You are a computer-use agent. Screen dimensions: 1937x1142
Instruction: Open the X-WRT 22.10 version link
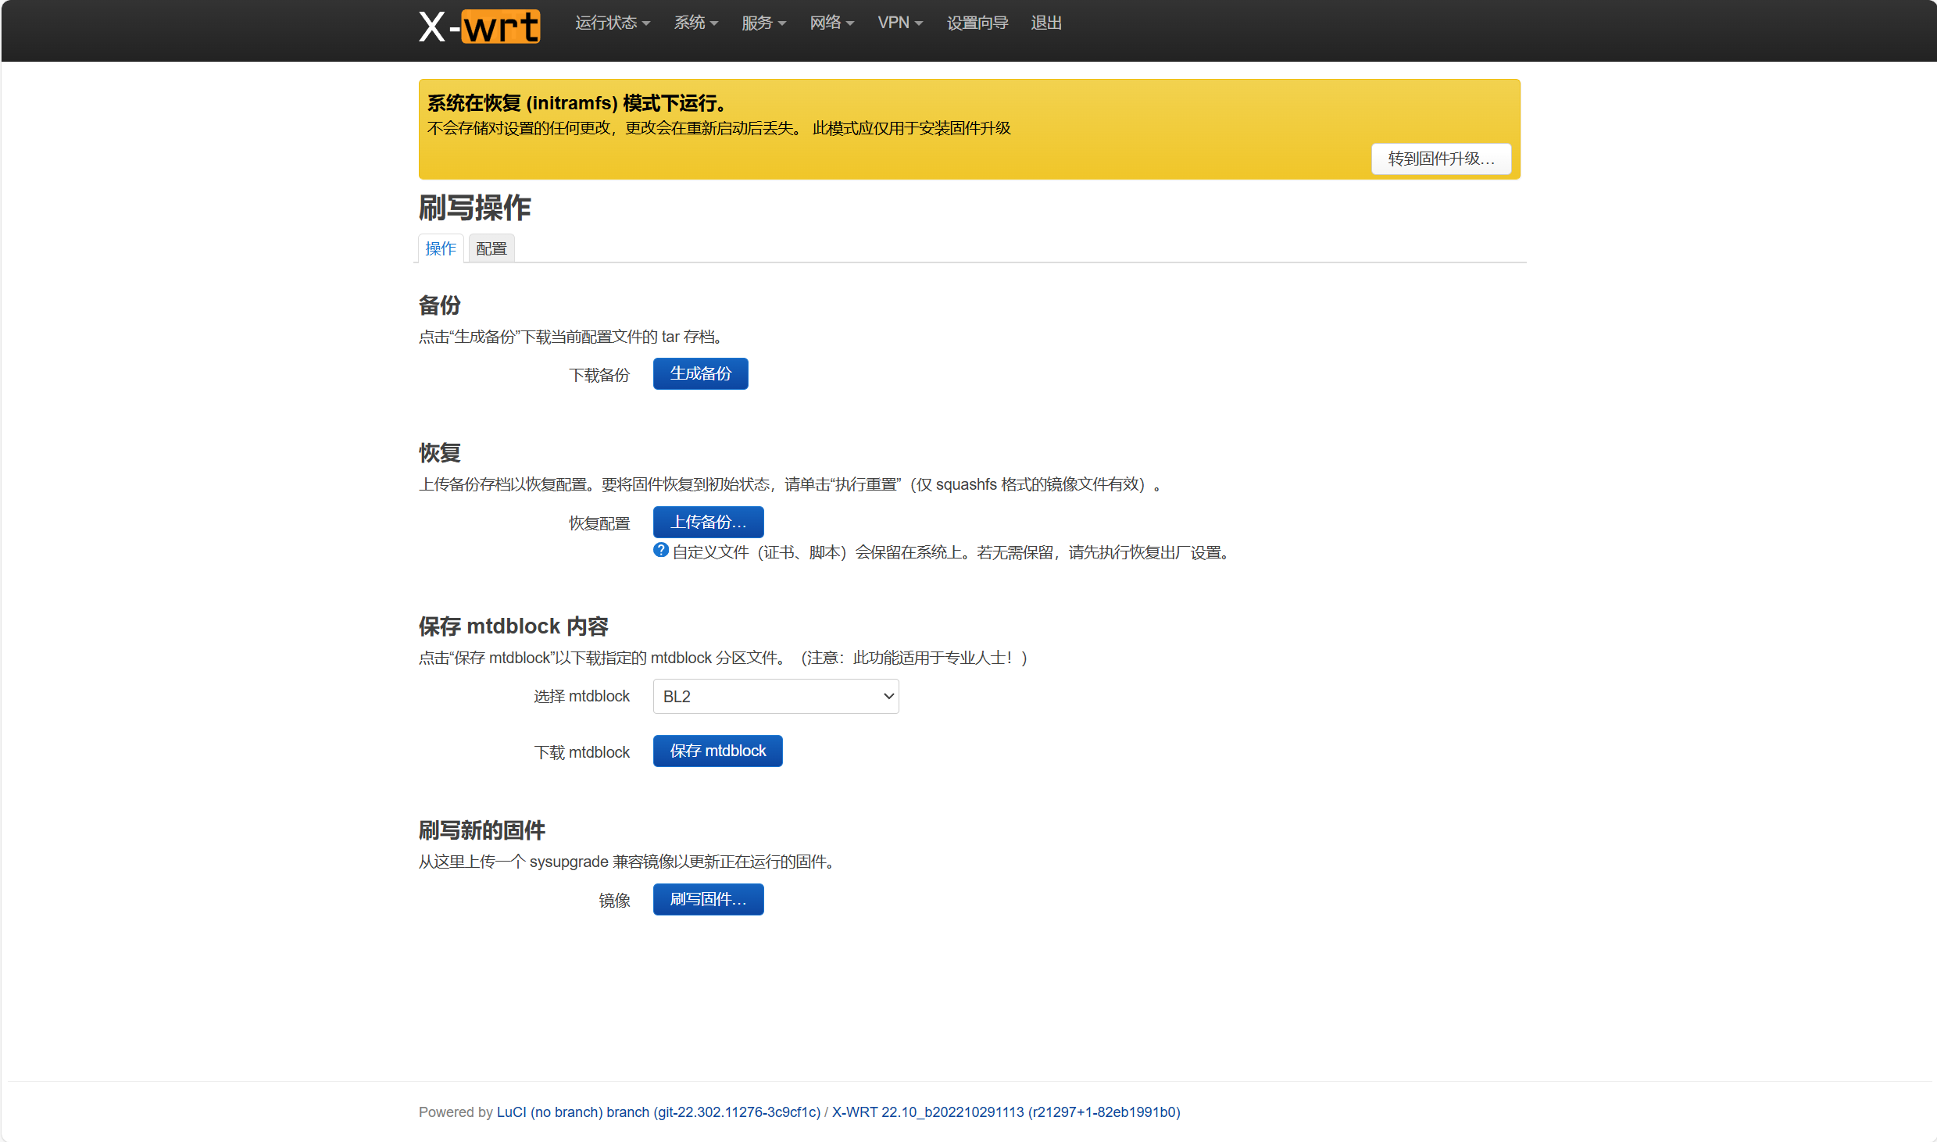tap(1006, 1112)
